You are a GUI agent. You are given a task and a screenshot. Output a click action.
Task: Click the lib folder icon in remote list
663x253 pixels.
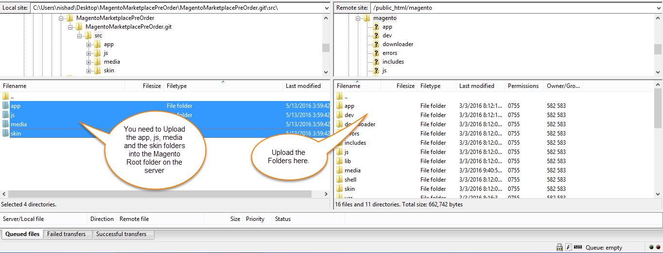click(x=339, y=161)
